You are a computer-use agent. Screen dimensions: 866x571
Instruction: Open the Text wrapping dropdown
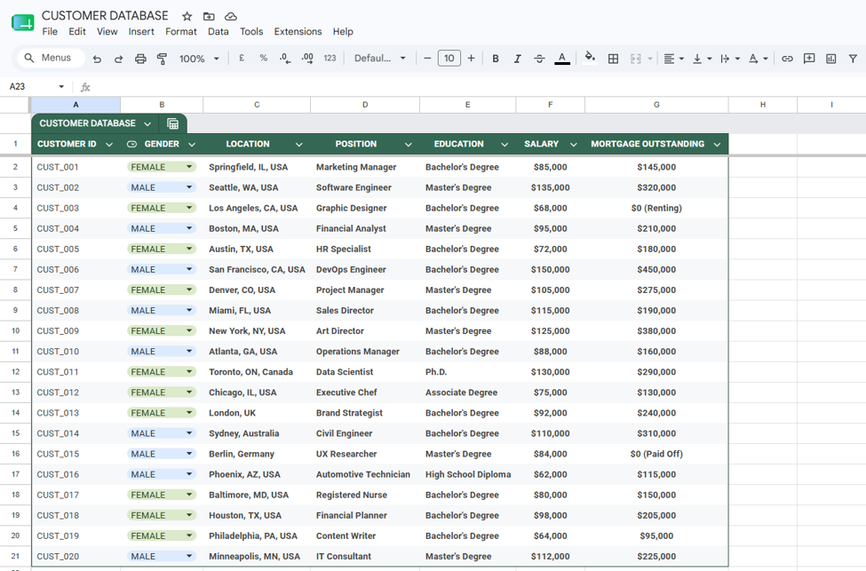729,59
